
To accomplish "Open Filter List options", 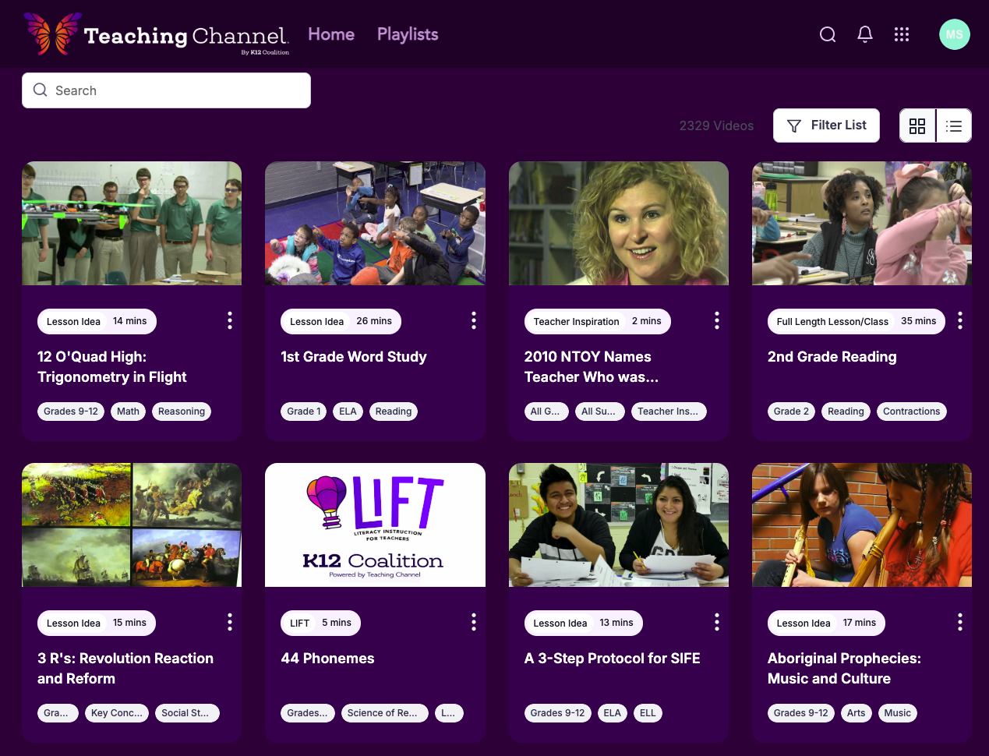I will click(x=826, y=125).
